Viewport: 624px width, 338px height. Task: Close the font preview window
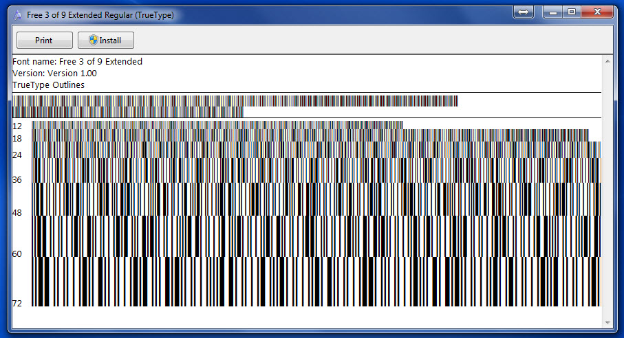click(596, 12)
